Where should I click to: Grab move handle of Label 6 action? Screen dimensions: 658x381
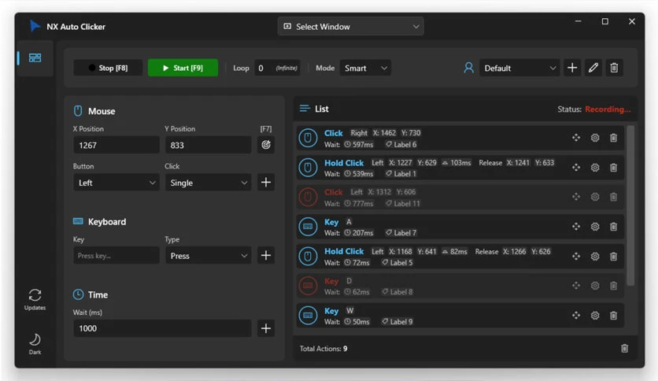tap(576, 138)
